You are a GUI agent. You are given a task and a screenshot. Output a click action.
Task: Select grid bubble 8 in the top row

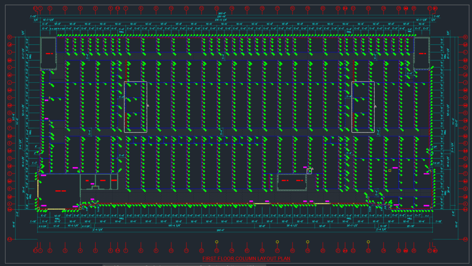(141, 8)
